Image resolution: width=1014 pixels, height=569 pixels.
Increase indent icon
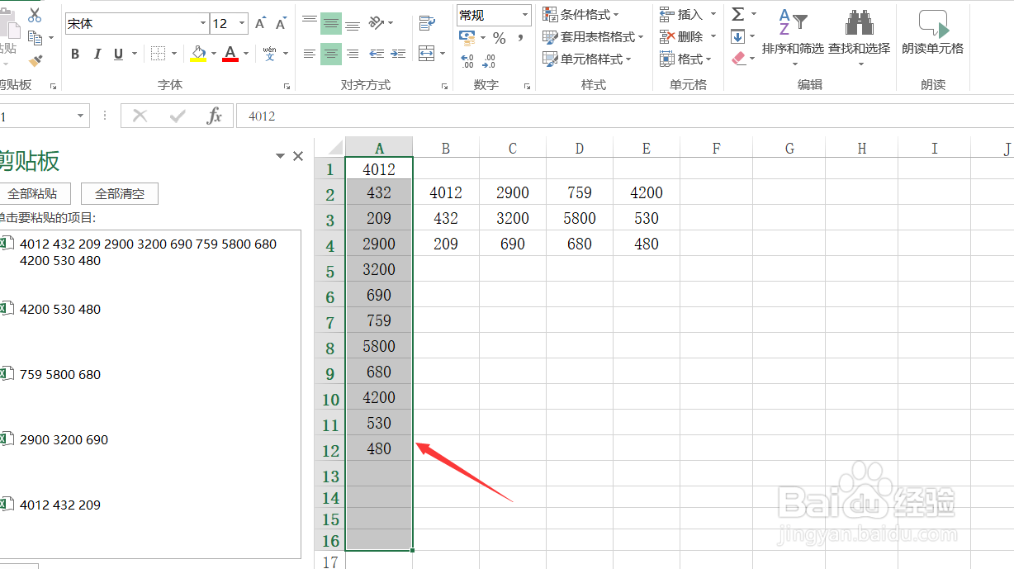click(x=399, y=54)
